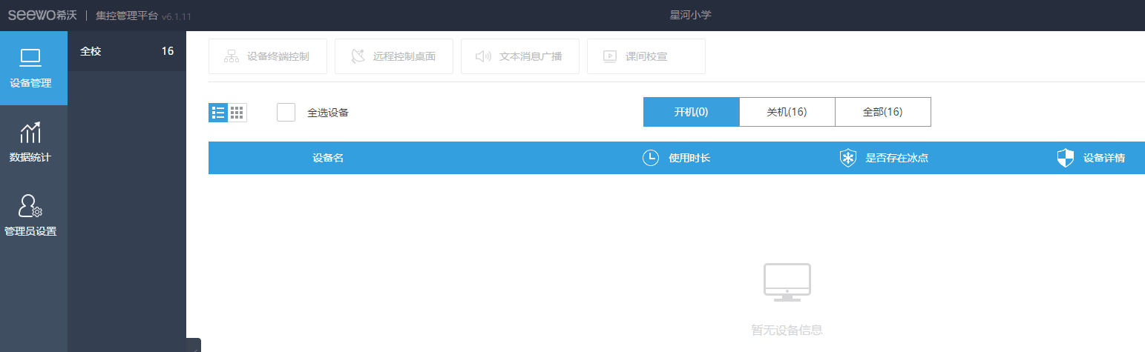Screen dimensions: 1145x352
Task: Open 文本消息广播 from the toolbar
Action: (520, 56)
